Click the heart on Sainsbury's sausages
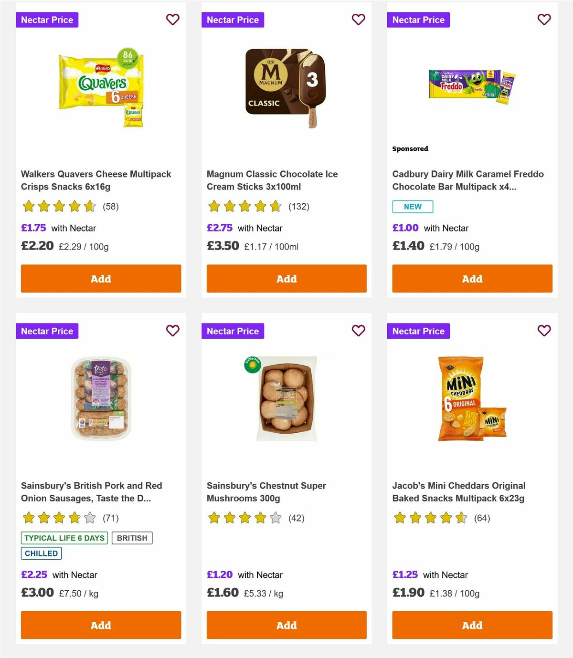The width and height of the screenshot is (573, 658). click(172, 330)
